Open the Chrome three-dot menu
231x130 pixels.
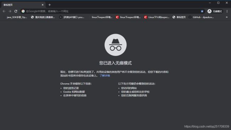pyautogui.click(x=227, y=11)
